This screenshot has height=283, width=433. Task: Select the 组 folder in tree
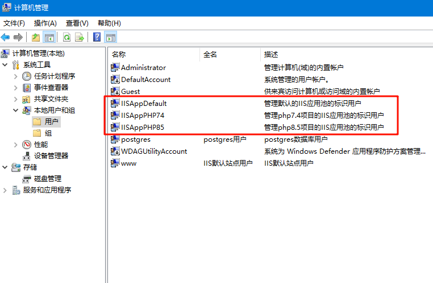point(48,133)
